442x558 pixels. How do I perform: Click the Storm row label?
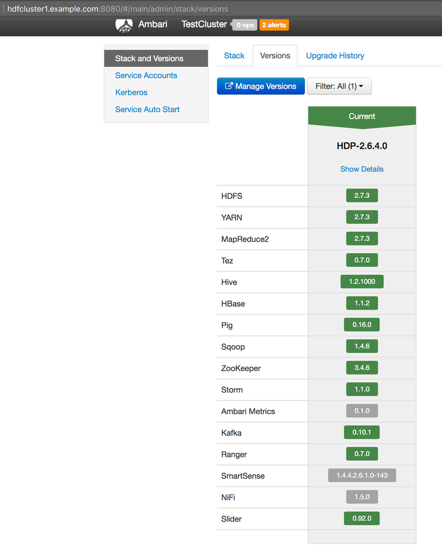coord(232,390)
